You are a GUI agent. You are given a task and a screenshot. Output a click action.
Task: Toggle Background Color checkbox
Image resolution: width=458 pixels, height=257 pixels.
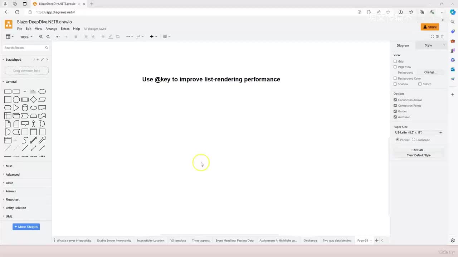click(395, 78)
